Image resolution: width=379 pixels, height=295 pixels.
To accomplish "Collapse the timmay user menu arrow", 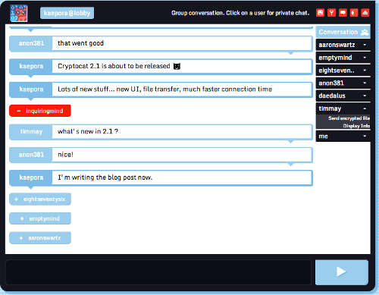I will point(365,108).
